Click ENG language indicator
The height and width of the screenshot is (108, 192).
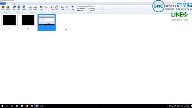tap(182, 106)
